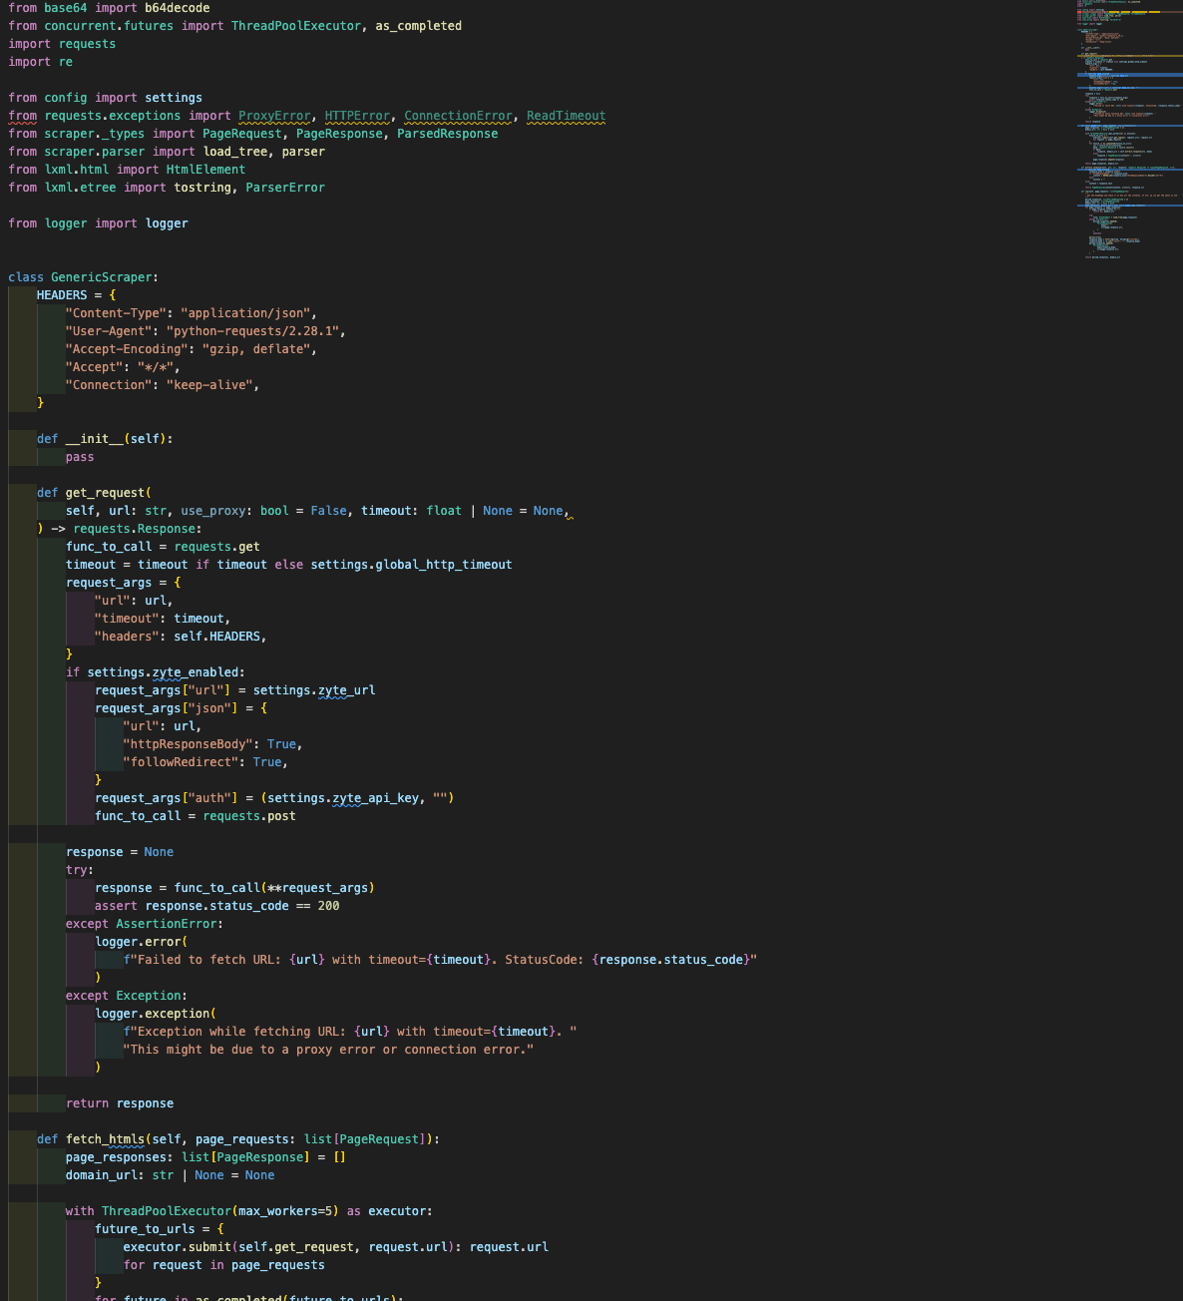
Task: Click the "application/json" header value
Action: (245, 313)
